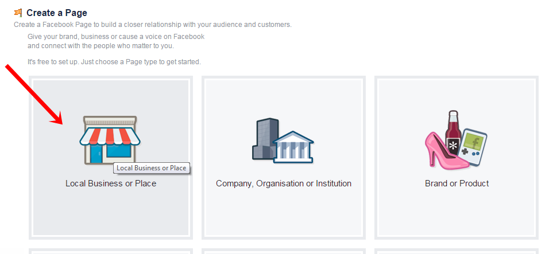Click the columned bank building icon
The width and height of the screenshot is (557, 254).
point(294,147)
